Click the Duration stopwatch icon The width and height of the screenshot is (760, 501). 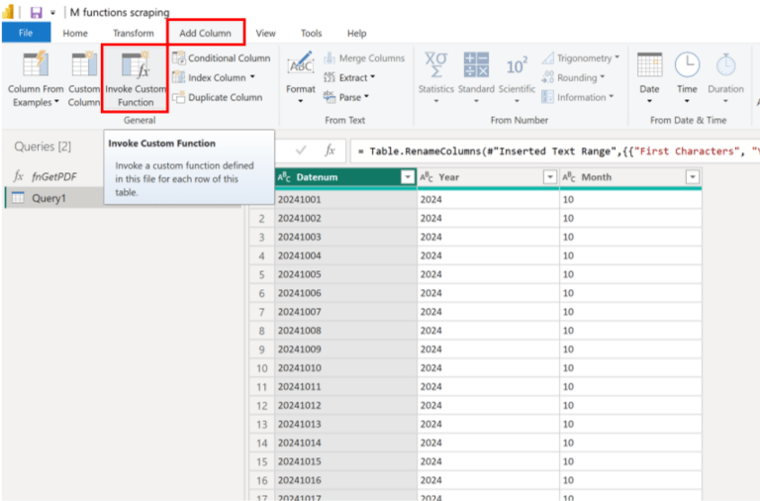[725, 65]
